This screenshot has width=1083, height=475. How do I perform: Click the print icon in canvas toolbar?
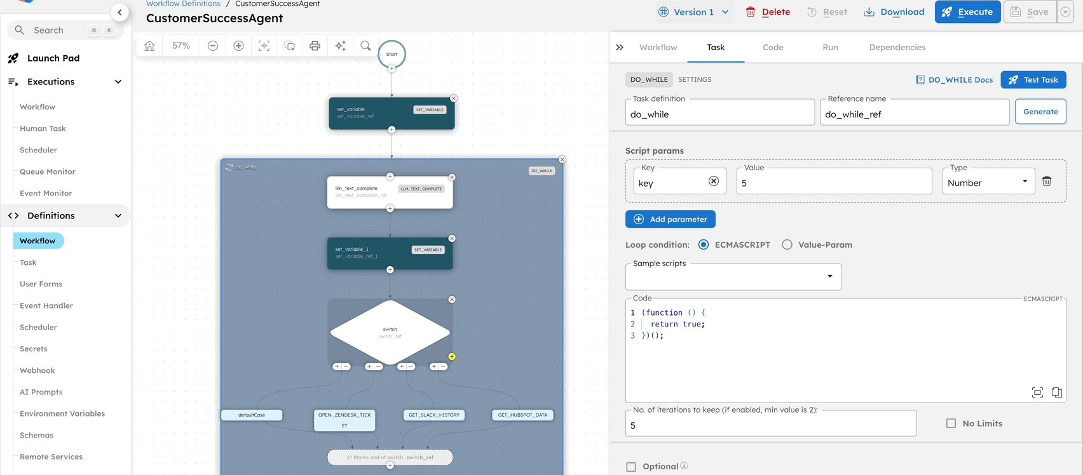point(315,46)
